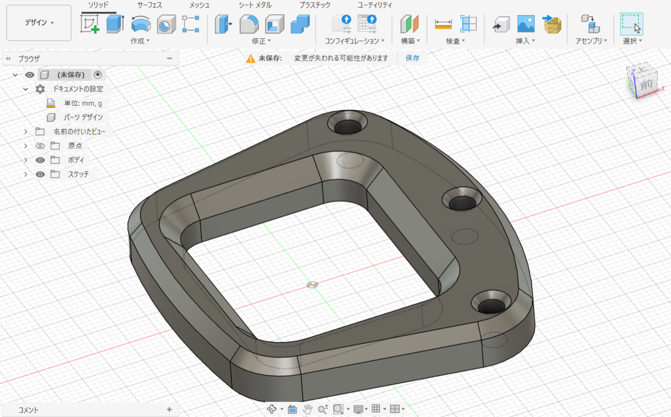Open the 作成 dropdown menu
This screenshot has width=671, height=417.
(x=140, y=41)
